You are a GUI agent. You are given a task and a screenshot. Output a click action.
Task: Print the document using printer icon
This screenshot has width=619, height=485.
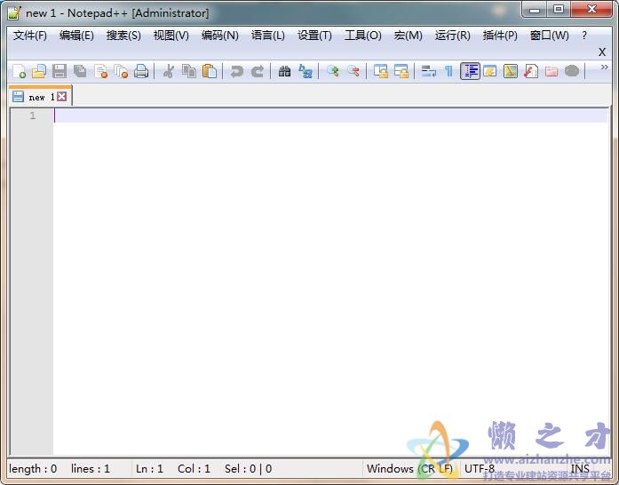(x=141, y=71)
